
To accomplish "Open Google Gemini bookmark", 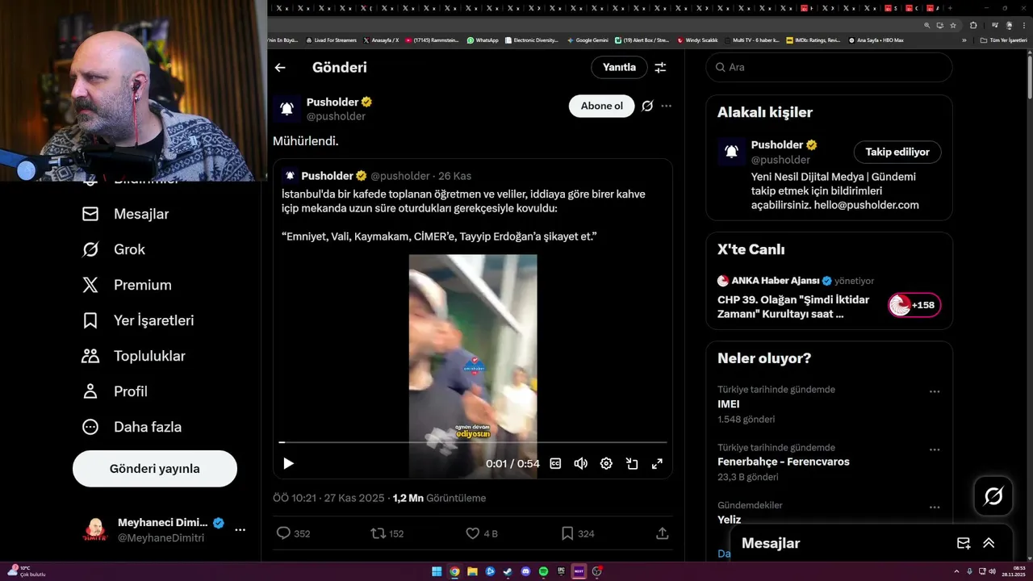I will click(588, 40).
